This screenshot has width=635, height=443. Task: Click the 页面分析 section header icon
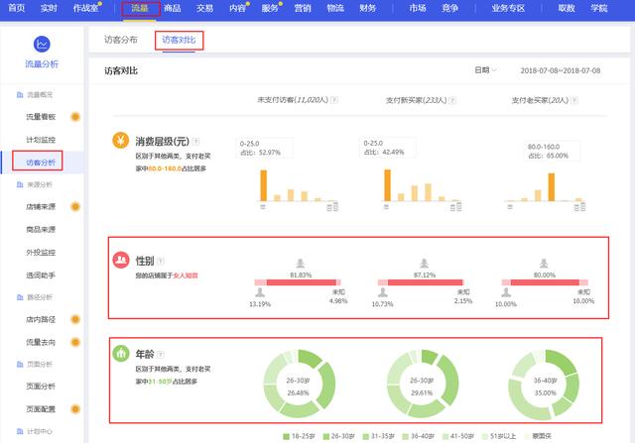[20, 364]
